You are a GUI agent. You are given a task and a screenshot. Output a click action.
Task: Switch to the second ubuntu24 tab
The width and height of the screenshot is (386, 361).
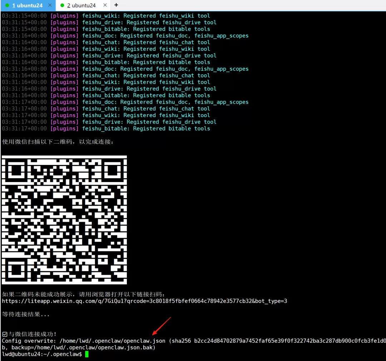(81, 5)
